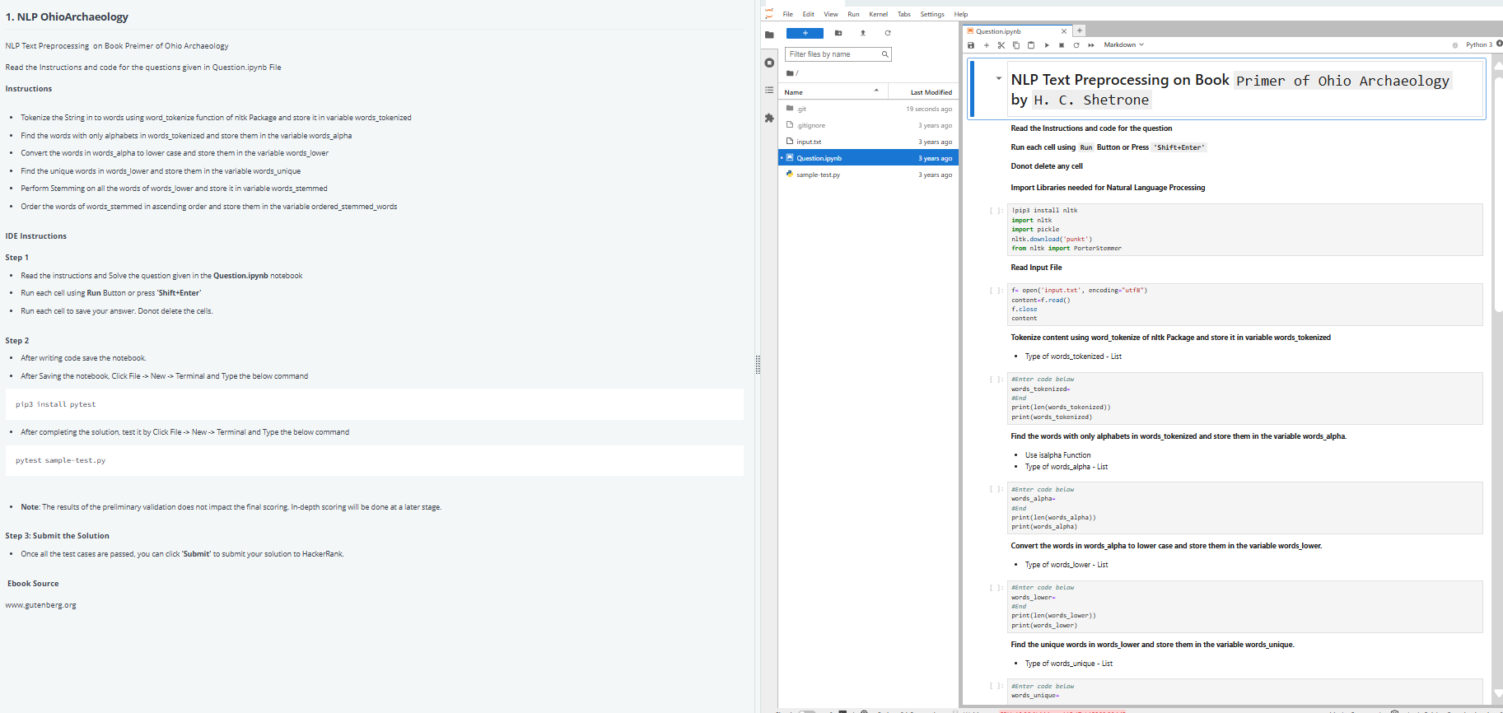Screen dimensions: 1503x713
Task: Select the input.txt file
Action: click(x=869, y=142)
